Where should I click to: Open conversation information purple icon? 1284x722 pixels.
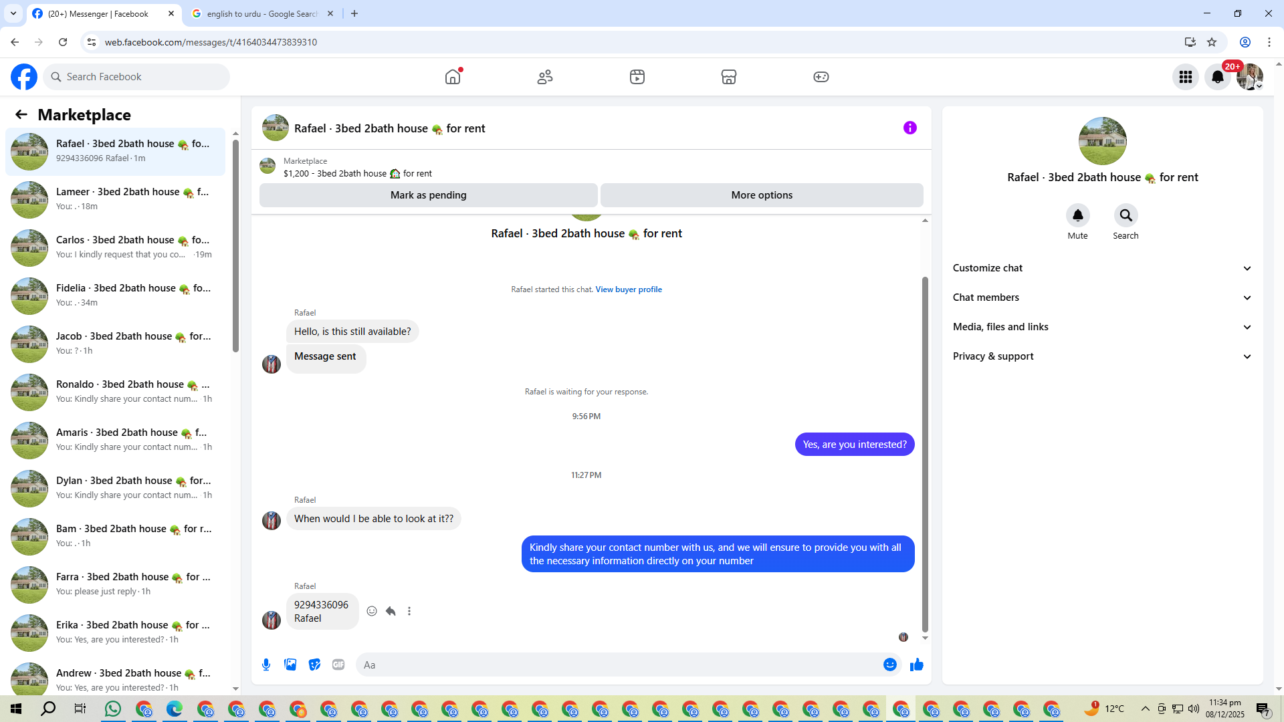click(910, 128)
